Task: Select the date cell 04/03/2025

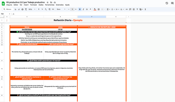Action: click(27, 29)
